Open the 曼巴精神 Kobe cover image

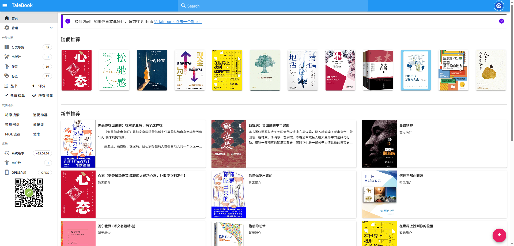380,144
